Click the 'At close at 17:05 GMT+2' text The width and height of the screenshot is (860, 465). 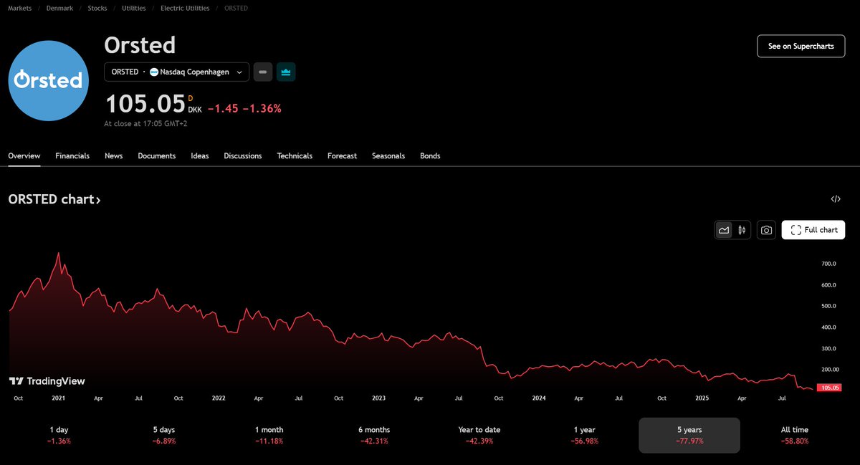click(x=147, y=123)
